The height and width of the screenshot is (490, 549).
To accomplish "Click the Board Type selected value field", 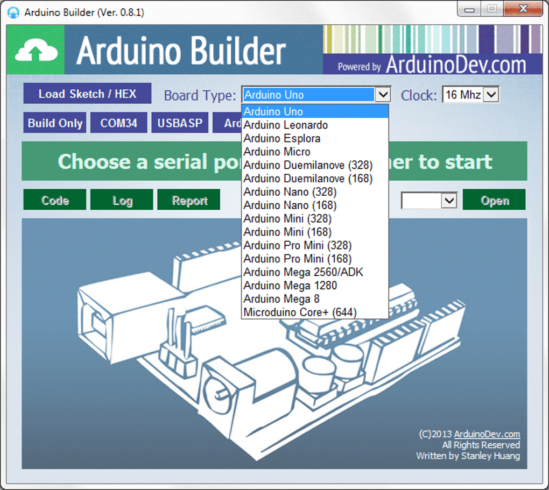I will click(308, 95).
